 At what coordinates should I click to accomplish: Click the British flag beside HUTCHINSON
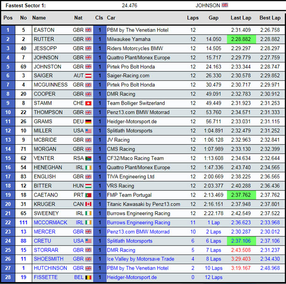(88, 268)
